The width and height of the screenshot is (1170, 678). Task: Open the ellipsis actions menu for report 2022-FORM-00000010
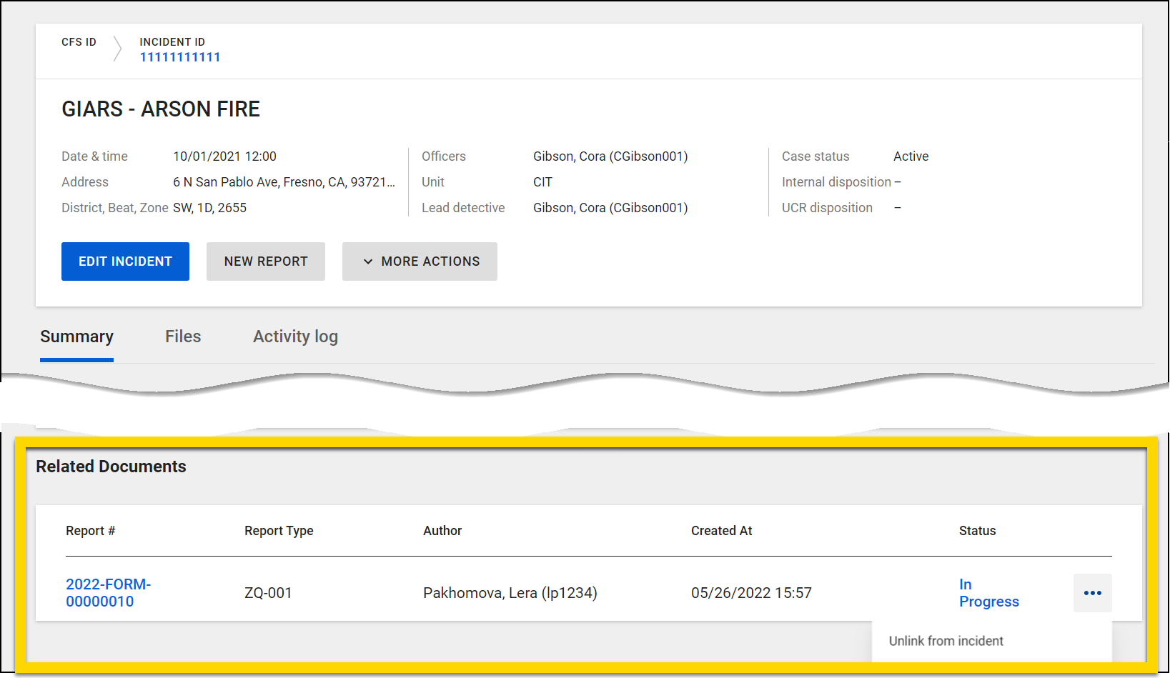(1092, 592)
